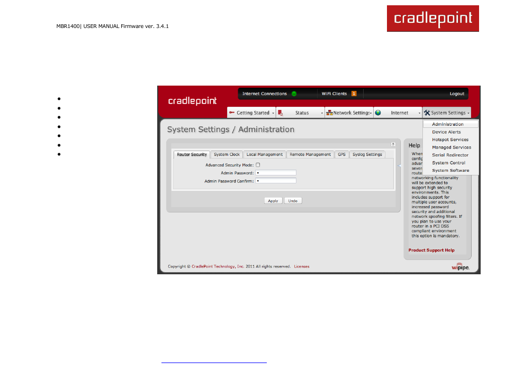Collapse the Help panel using the arrow
The width and height of the screenshot is (505, 390).
click(399, 165)
